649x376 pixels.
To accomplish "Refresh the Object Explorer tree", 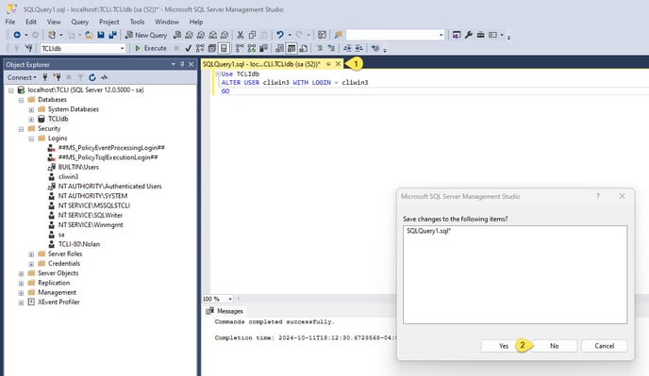I will coord(92,77).
